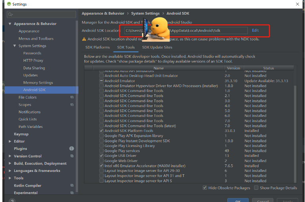Viewport: 305px width, 202px height.
Task: Click the project-level icon next to File Colors
Action: (72, 97)
